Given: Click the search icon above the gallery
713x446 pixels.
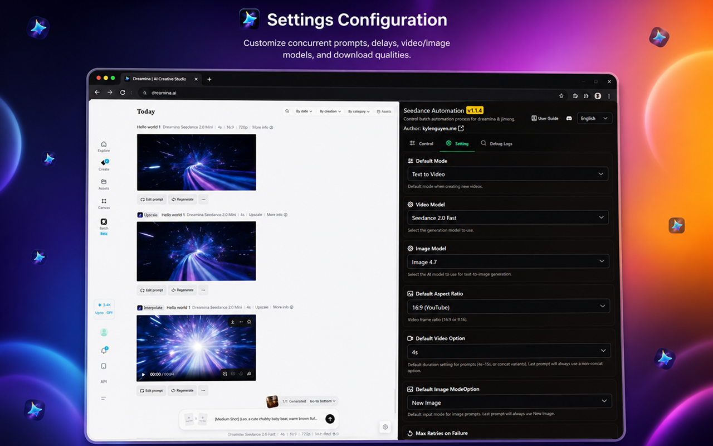Looking at the screenshot, I should coord(287,111).
